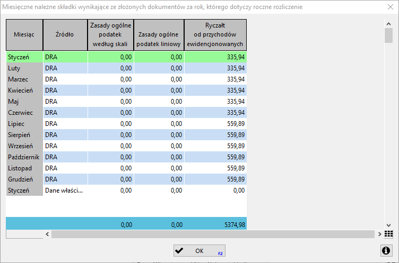The image size is (399, 263).
Task: Click the vertical scrollbar thumb
Action: pyautogui.click(x=388, y=35)
